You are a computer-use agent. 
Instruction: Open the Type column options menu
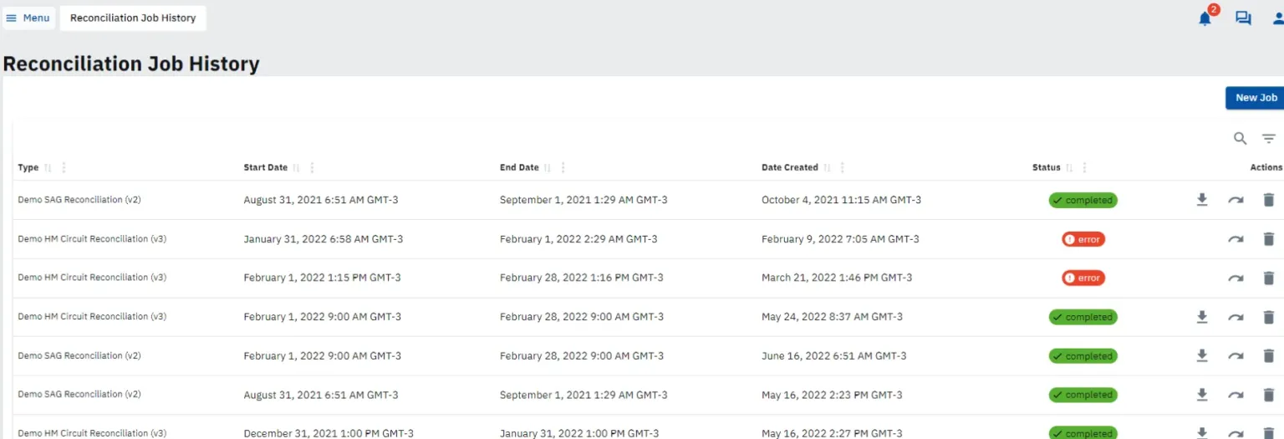click(x=64, y=168)
